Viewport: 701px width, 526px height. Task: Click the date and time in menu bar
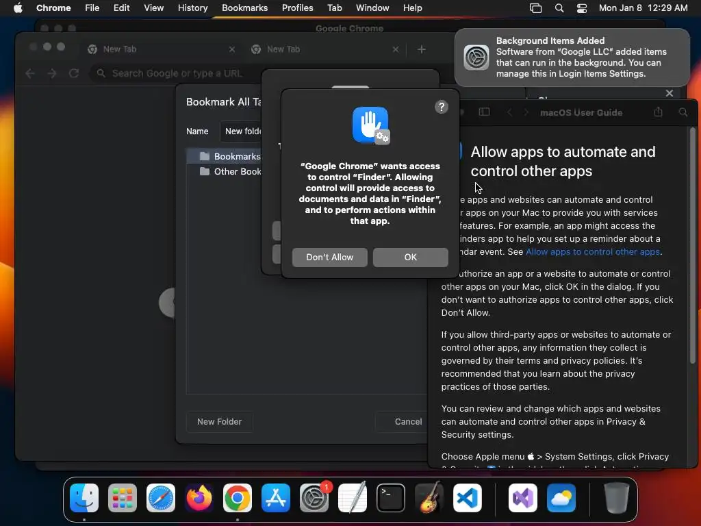click(x=643, y=8)
